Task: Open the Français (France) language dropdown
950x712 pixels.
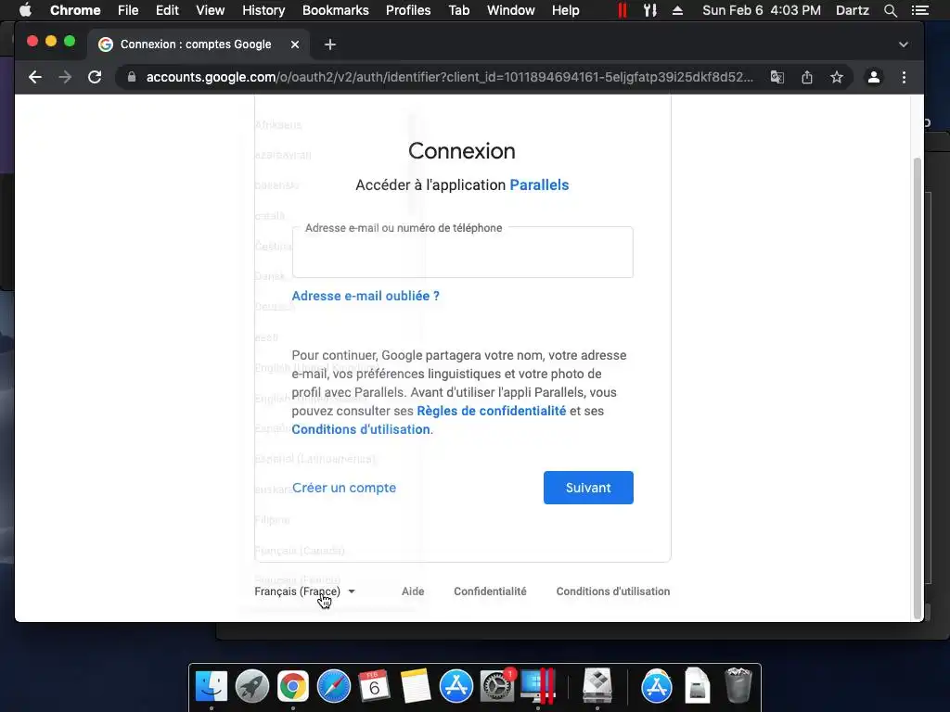Action: [x=304, y=591]
